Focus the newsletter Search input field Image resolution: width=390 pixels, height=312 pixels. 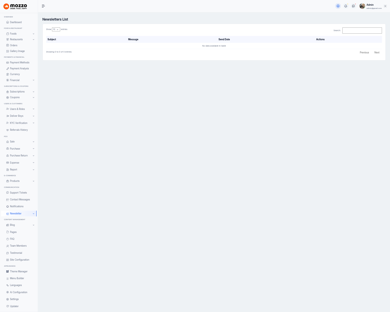click(x=362, y=31)
